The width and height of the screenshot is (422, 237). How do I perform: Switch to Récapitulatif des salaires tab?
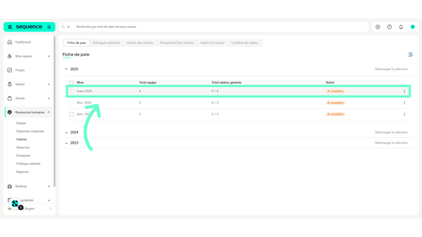click(176, 43)
